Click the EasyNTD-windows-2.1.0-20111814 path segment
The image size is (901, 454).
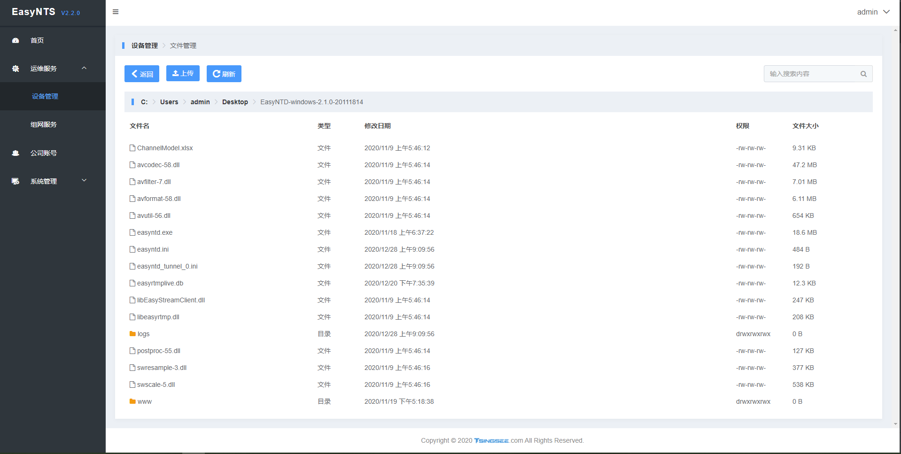tap(312, 102)
